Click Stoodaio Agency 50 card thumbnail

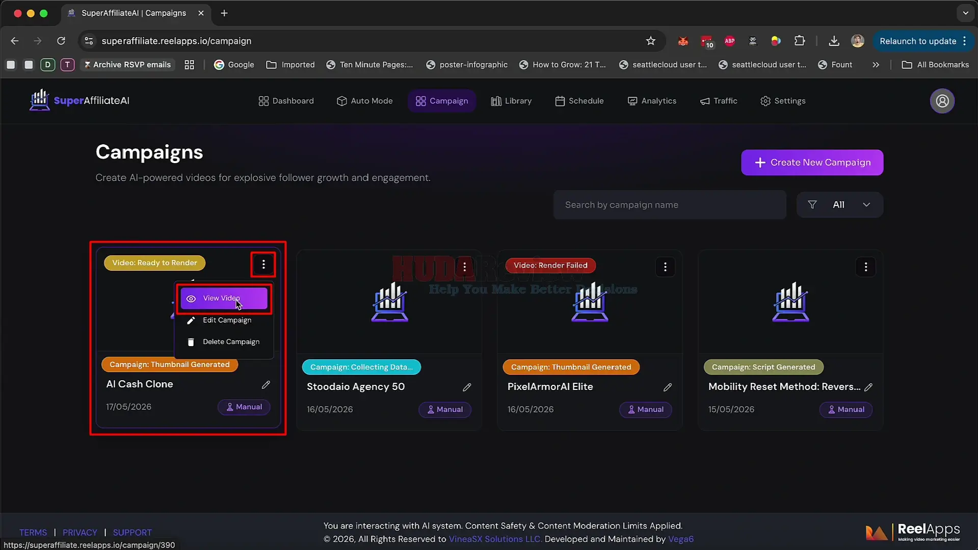pyautogui.click(x=389, y=302)
